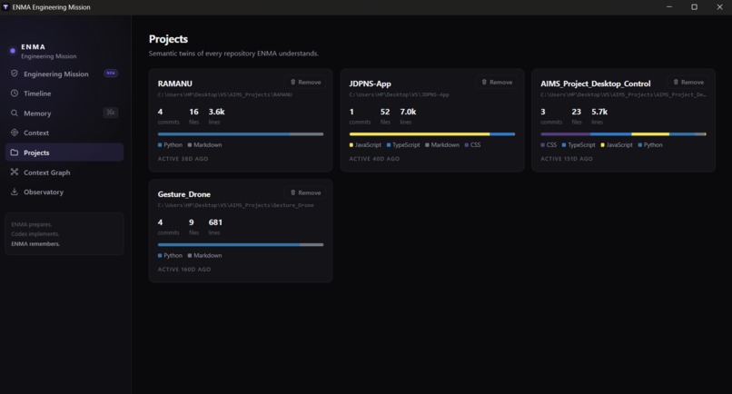Viewport: 732px width, 394px height.
Task: Click AIMS_Project_Desktop_Control language distribution bar
Action: [623, 134]
